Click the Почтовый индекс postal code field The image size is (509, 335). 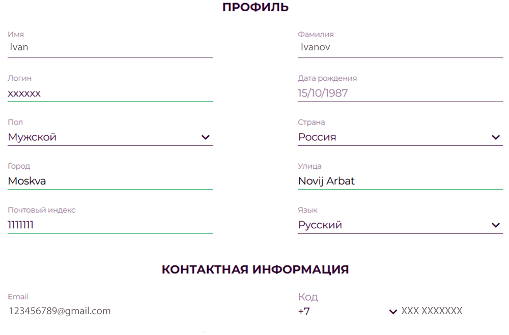point(110,225)
